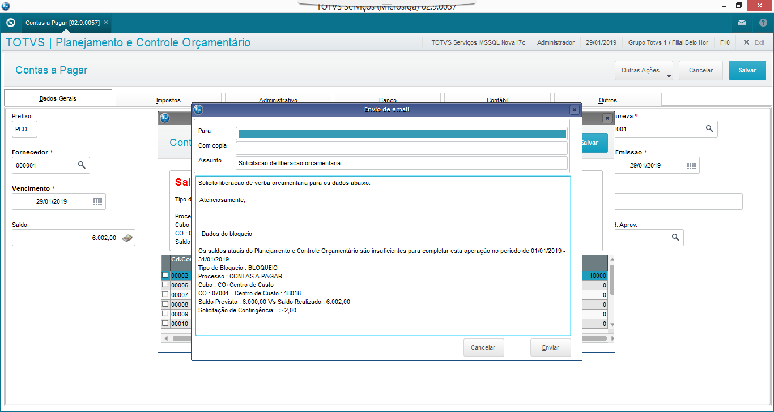The image size is (774, 412).
Task: Switch to the Dados Gerais tab
Action: [x=58, y=98]
